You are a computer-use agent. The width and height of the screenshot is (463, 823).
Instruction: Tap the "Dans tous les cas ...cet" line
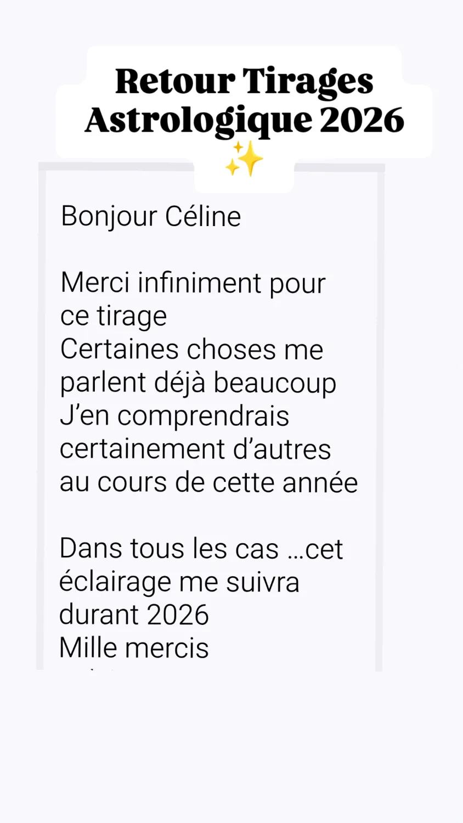tap(201, 549)
